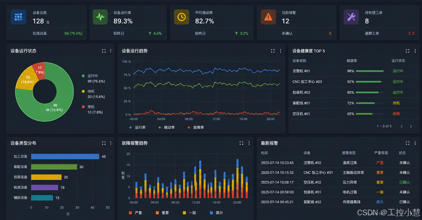Sort health table by 设备名称 header
This screenshot has width=422, height=220.
299,61
